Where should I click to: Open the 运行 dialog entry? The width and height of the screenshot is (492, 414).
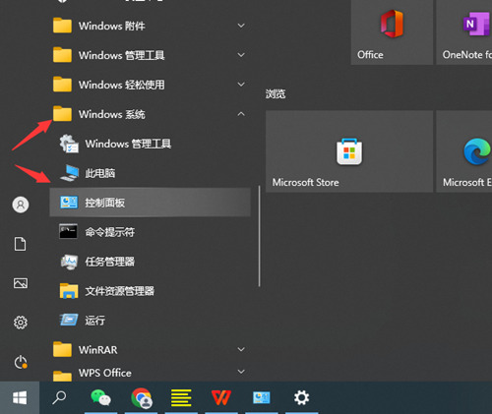(151, 320)
